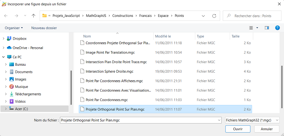
Task: Collapse the Ce PC tree node
Action: (3, 57)
